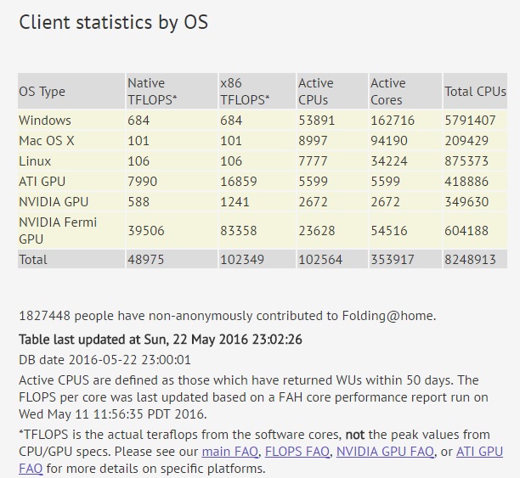Open the FLOPS FAQ link
Screen dimensions: 520x478
(297, 452)
